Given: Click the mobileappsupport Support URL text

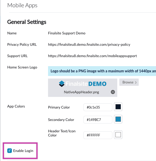Looking at the screenshot, I should pos(92,56).
